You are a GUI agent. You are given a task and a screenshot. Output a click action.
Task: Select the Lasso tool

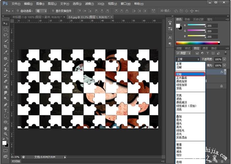(x=6, y=35)
